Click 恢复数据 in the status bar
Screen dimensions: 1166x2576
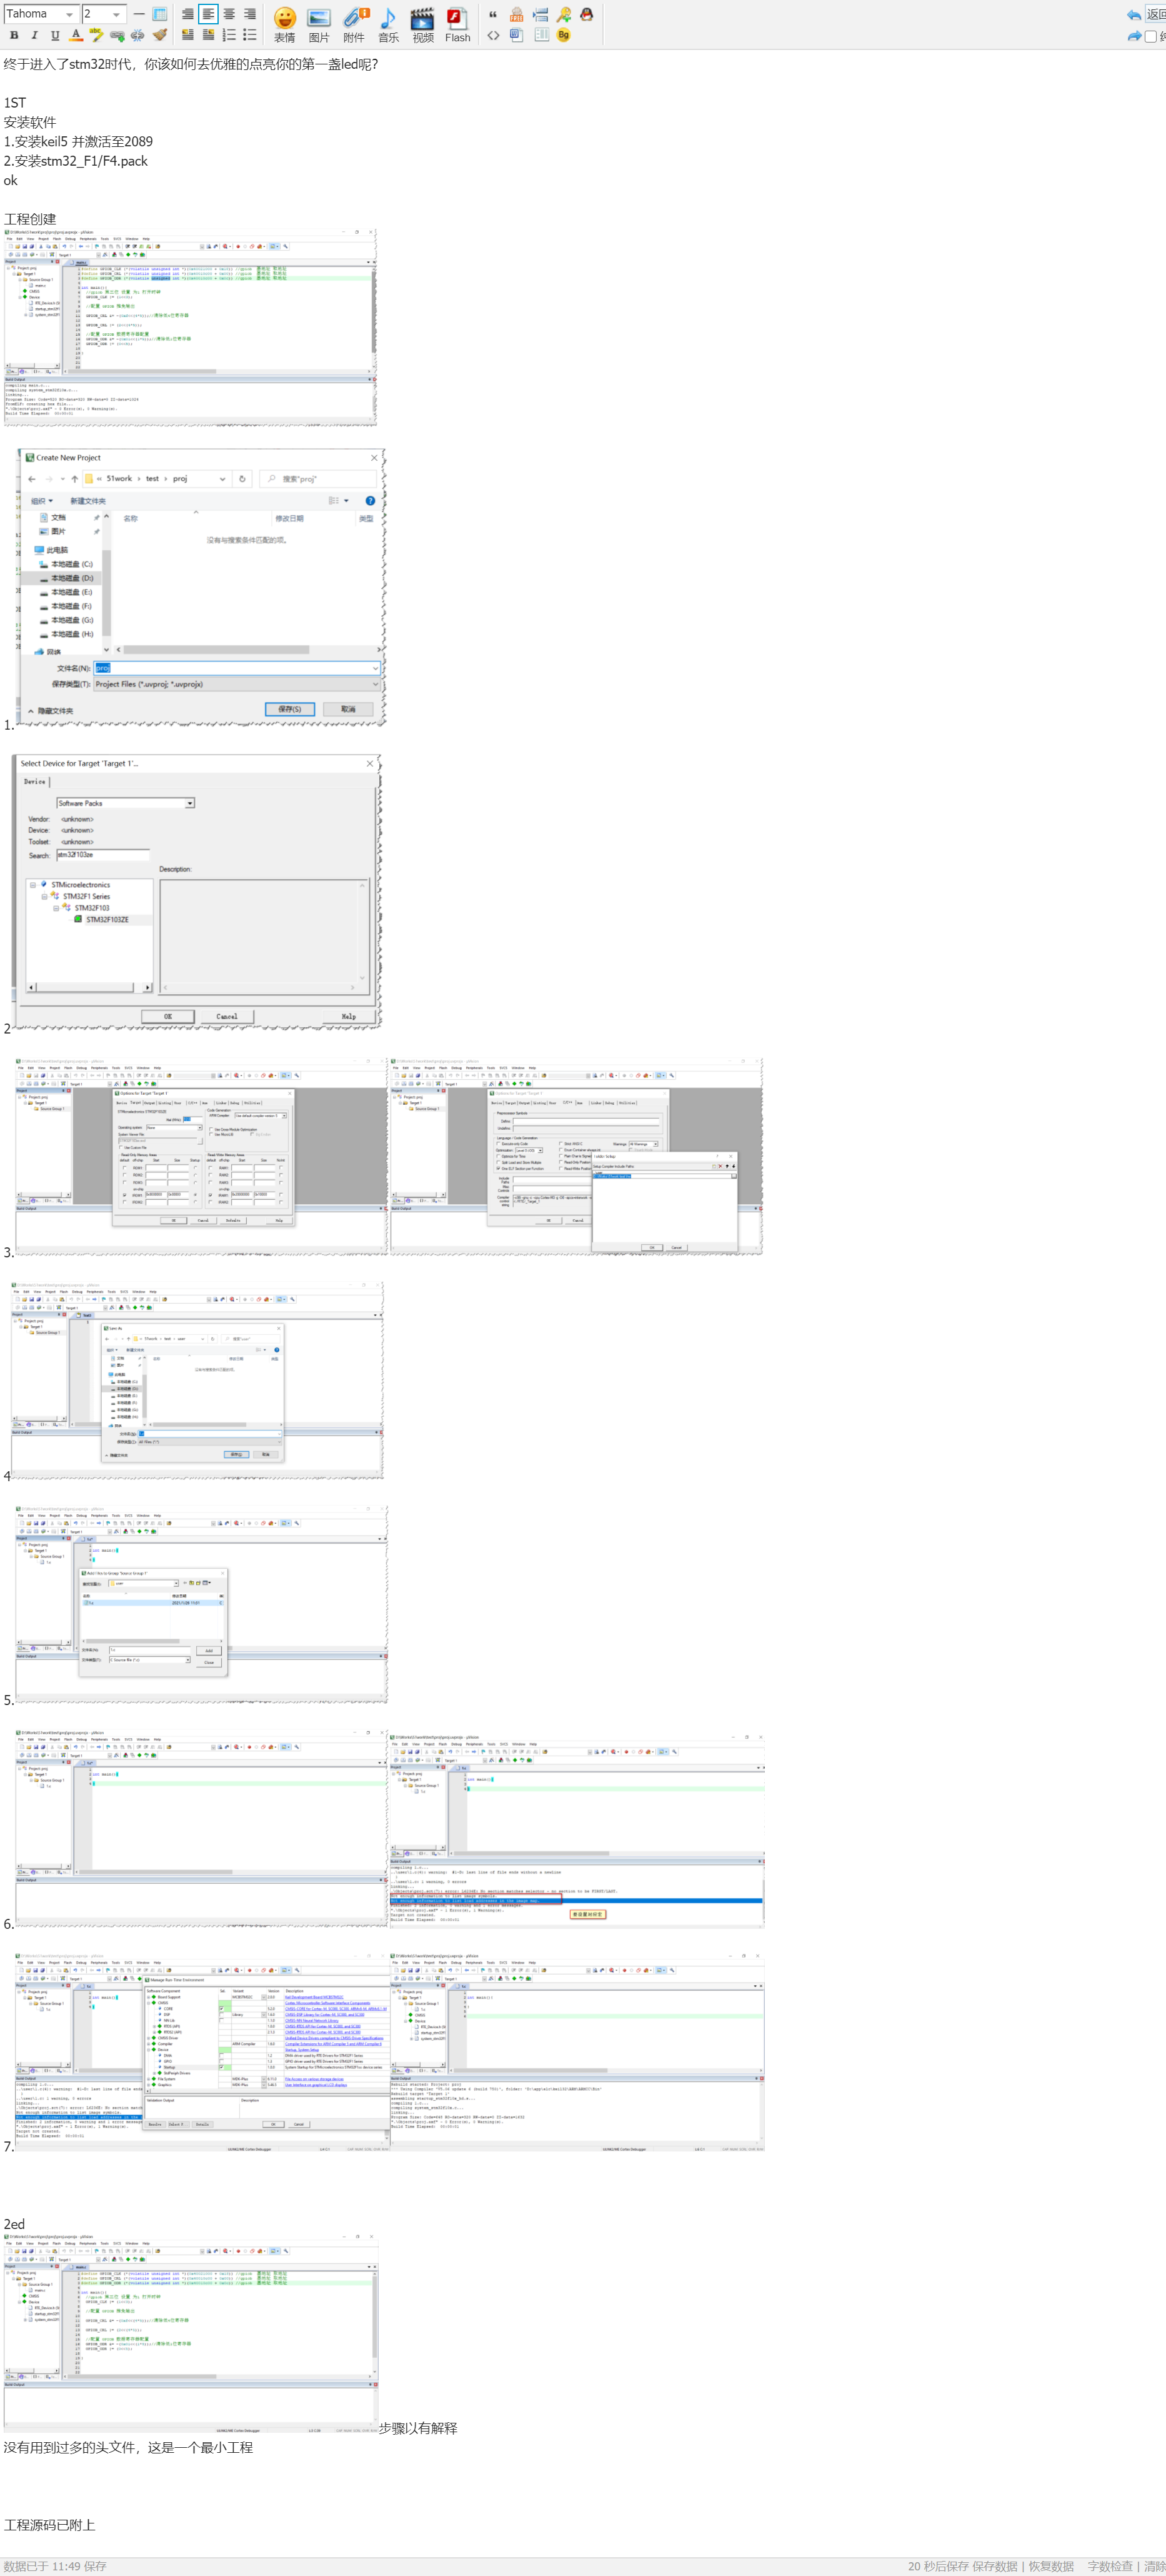pos(1051,2565)
